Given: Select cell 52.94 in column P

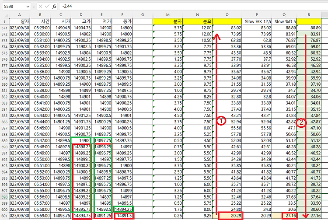Looking at the screenshot, I should 257,122.
